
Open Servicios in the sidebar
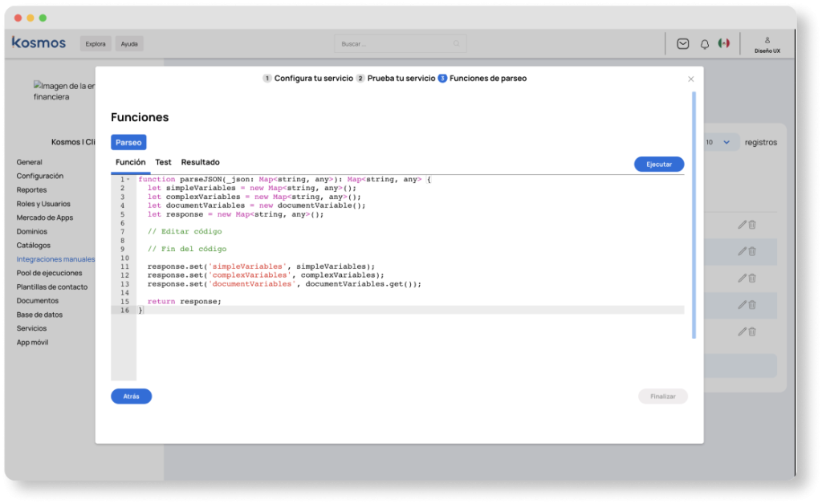[31, 328]
